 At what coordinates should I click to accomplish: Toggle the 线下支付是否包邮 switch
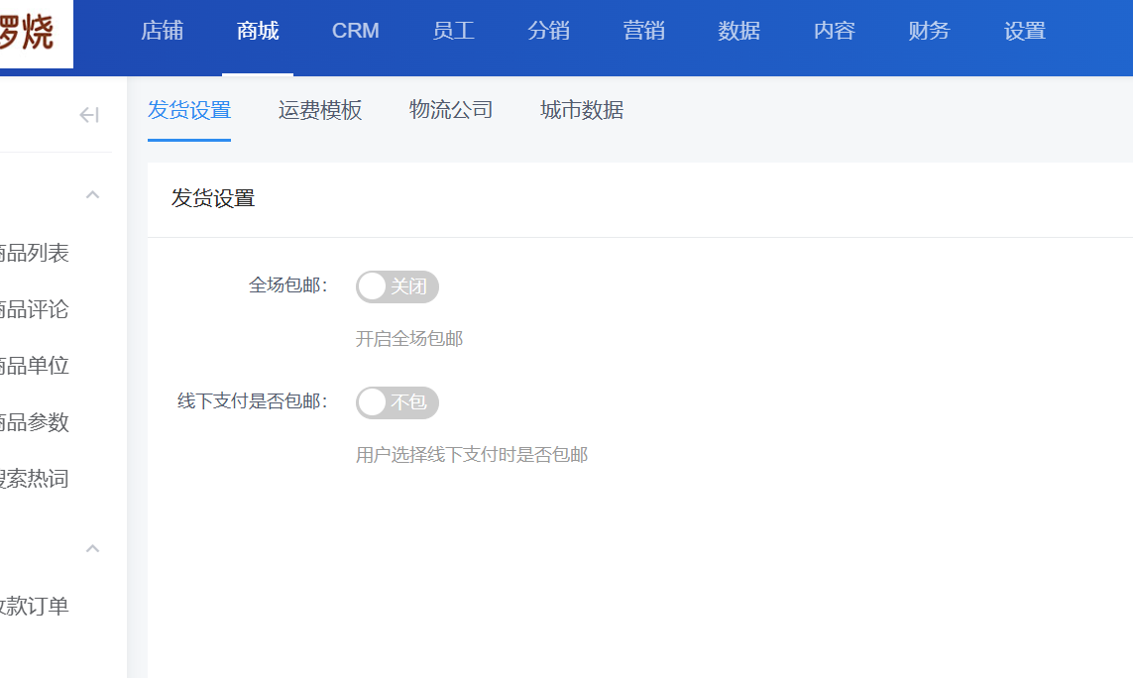397,402
